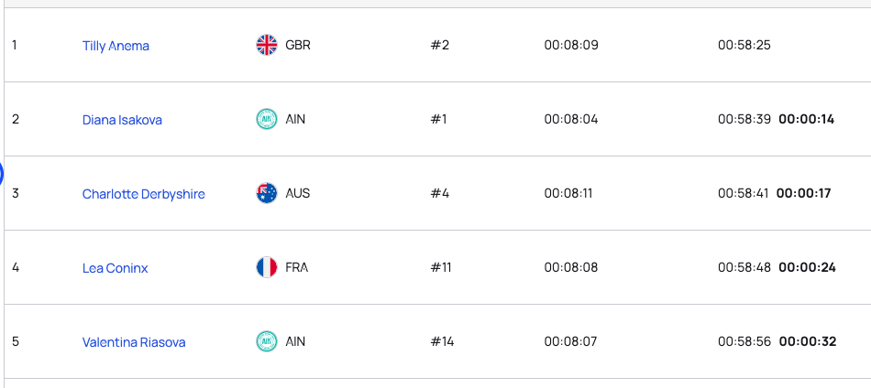Viewport: 871px width, 388px height.
Task: Click the bold gap time 00:00:14
Action: (806, 119)
